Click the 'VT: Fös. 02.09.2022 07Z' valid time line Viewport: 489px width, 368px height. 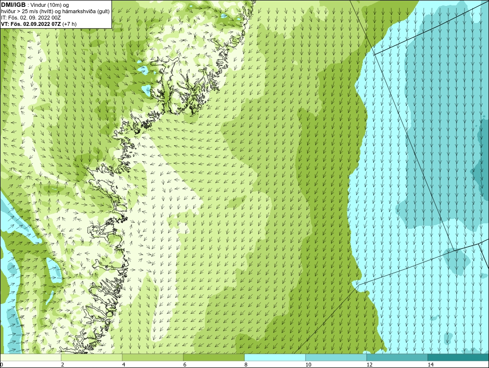[x=39, y=23]
